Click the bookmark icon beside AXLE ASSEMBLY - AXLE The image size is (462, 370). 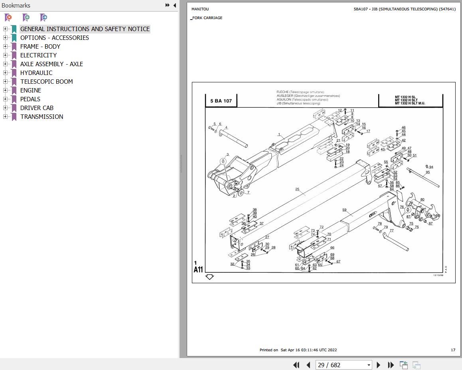point(14,64)
